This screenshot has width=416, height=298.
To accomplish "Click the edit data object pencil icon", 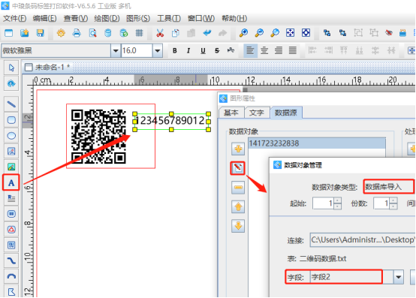I will [238, 168].
